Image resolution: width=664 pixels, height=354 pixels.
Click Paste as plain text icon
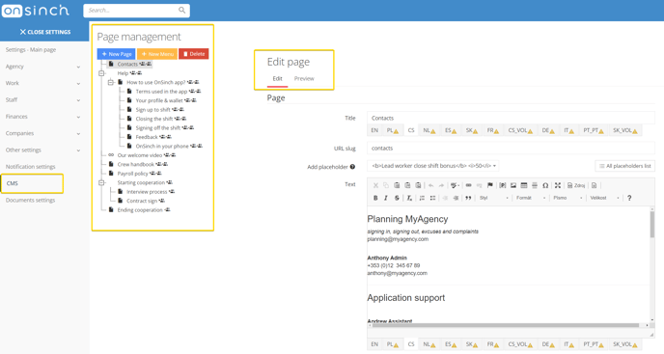[407, 185]
